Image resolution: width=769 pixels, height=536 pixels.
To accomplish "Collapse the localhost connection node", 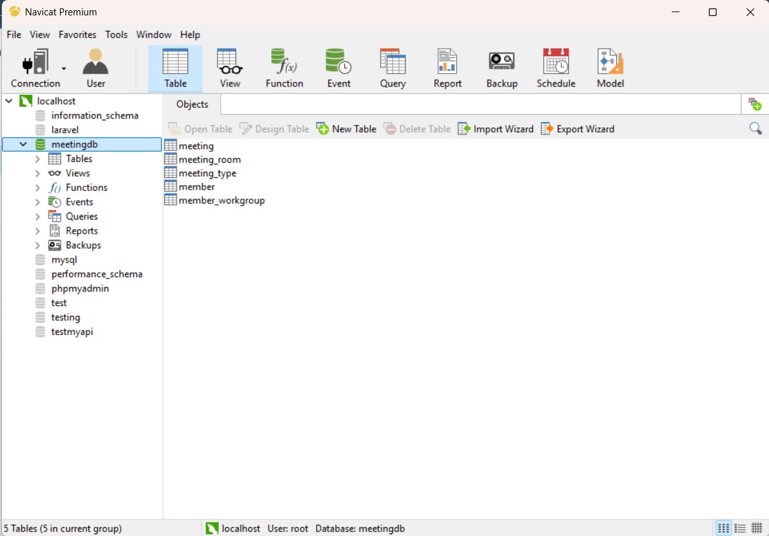I will pos(9,101).
